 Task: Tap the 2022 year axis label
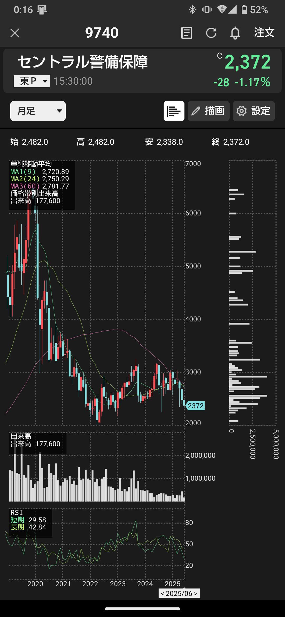click(x=90, y=584)
